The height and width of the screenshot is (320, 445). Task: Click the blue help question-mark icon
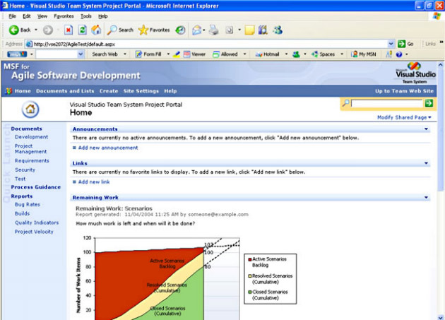pyautogui.click(x=399, y=54)
